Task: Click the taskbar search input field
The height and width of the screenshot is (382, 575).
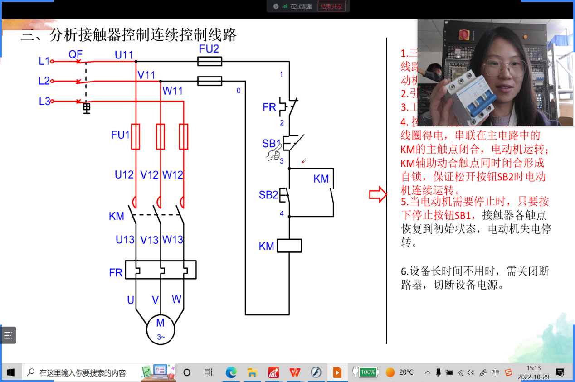Action: click(82, 372)
